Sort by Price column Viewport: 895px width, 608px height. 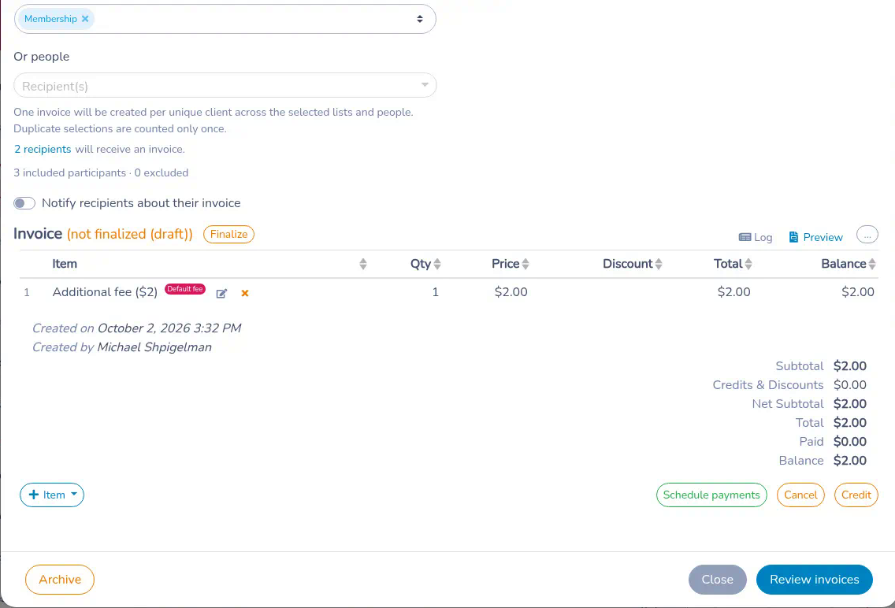coord(525,264)
